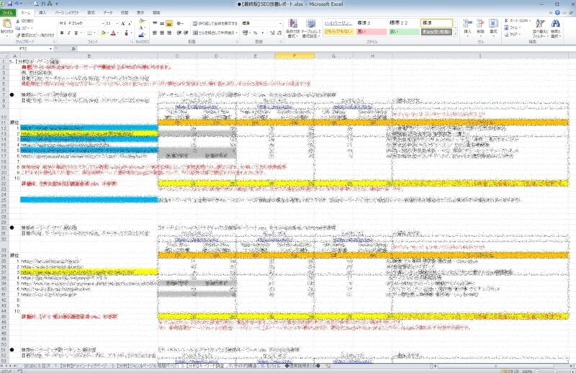Click the Percent Style icon
The height and width of the screenshot is (373, 576).
(x=256, y=32)
